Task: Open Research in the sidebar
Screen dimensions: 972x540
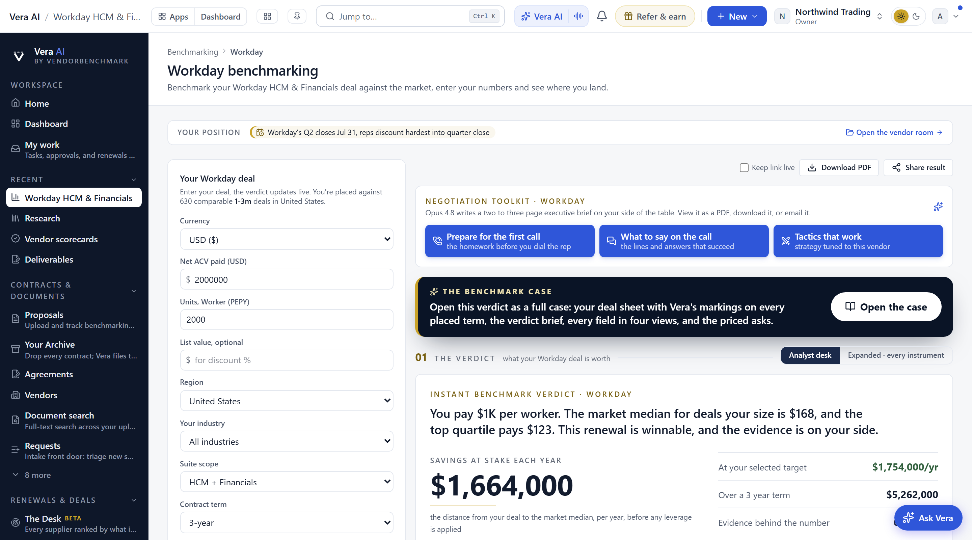Action: point(74,218)
